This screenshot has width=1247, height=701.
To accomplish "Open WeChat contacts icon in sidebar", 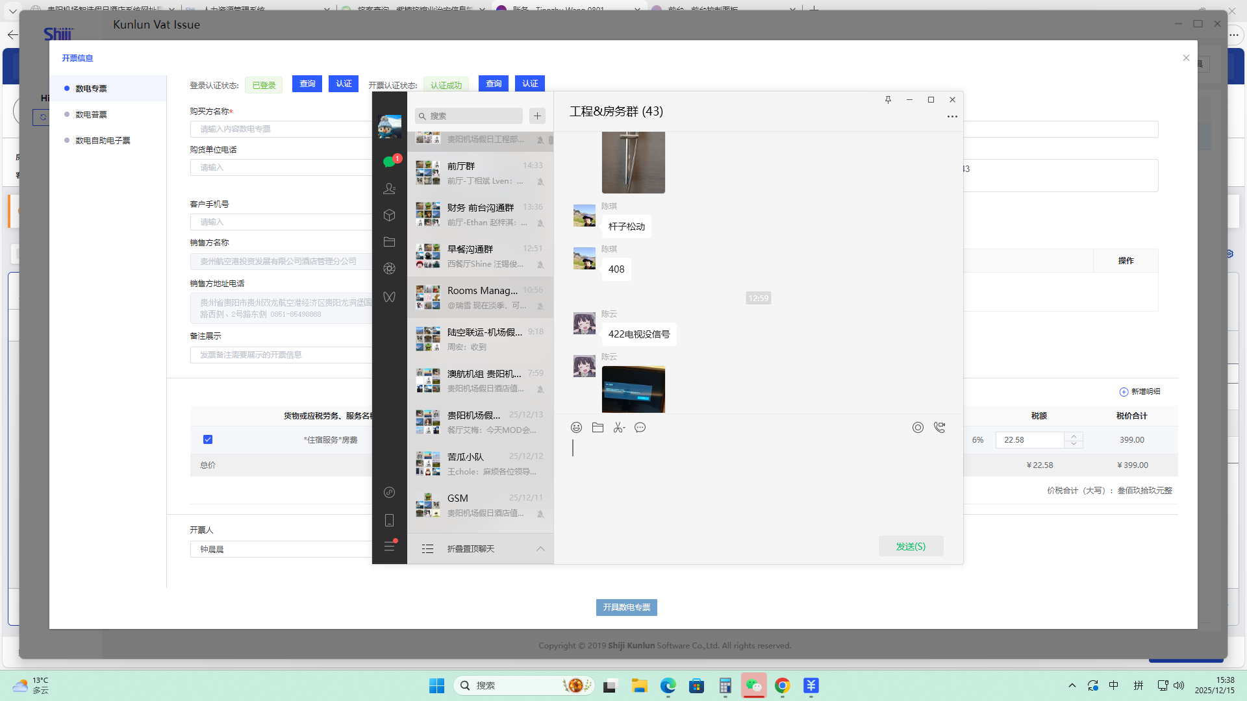I will click(x=389, y=188).
